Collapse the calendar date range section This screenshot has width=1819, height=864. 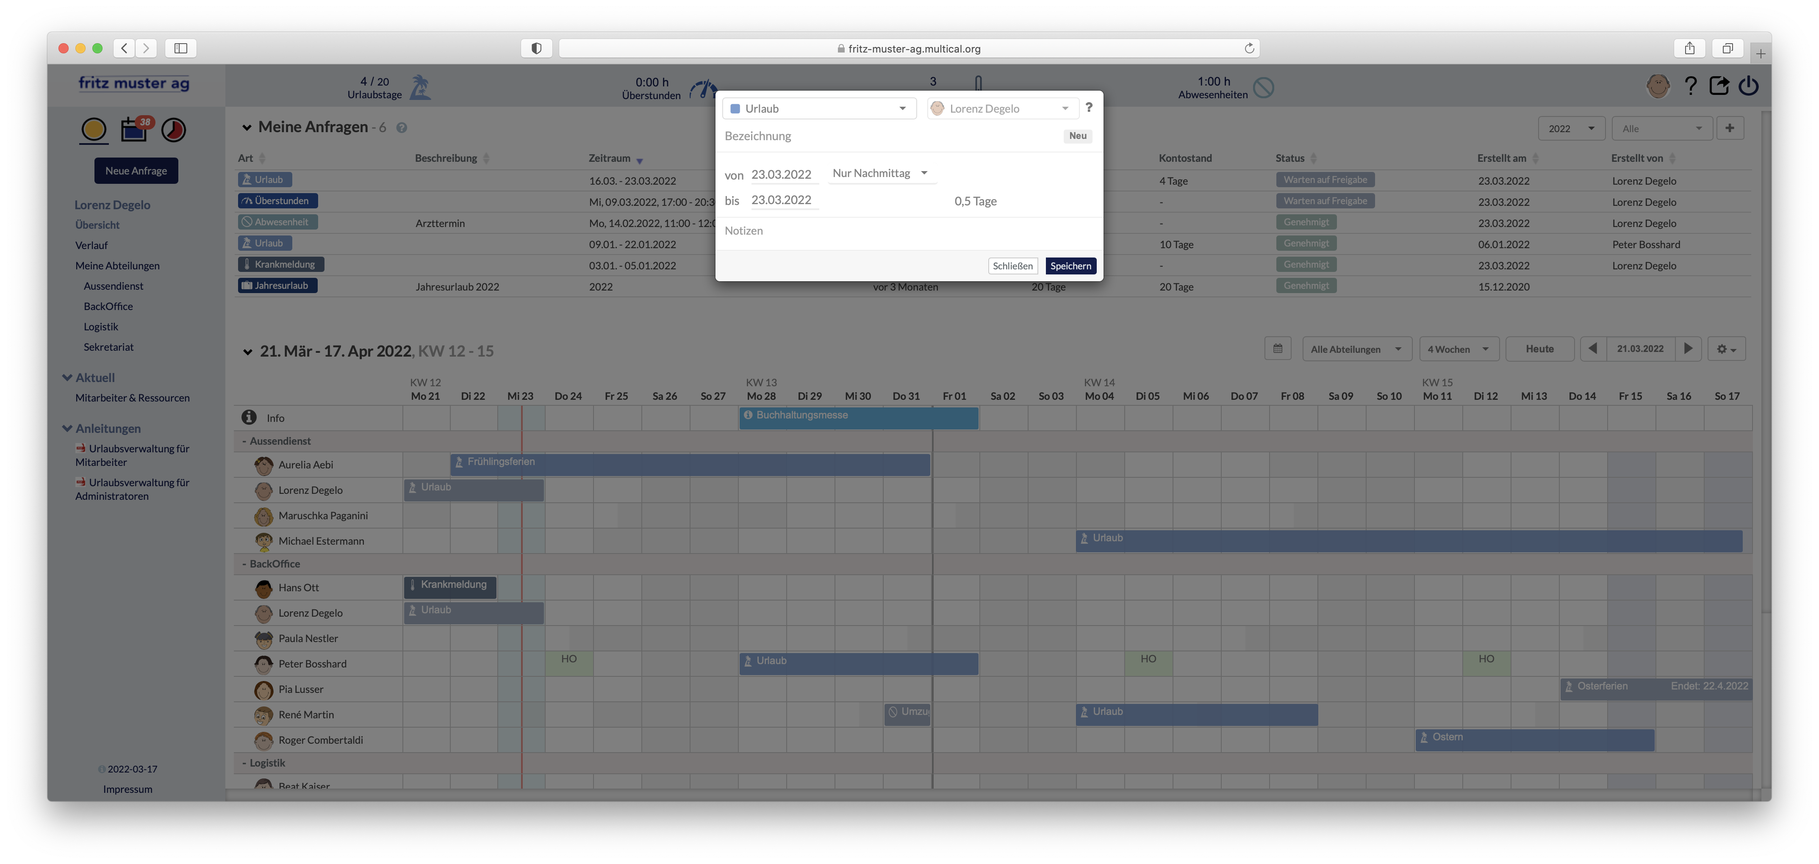point(248,352)
